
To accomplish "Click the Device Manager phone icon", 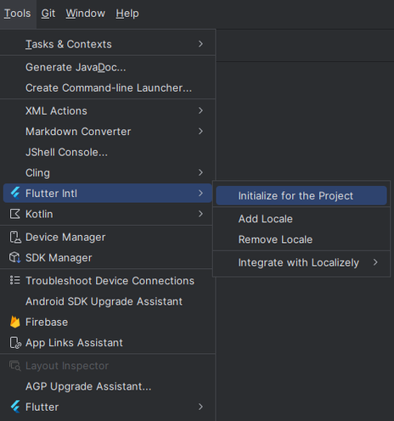I will point(15,237).
